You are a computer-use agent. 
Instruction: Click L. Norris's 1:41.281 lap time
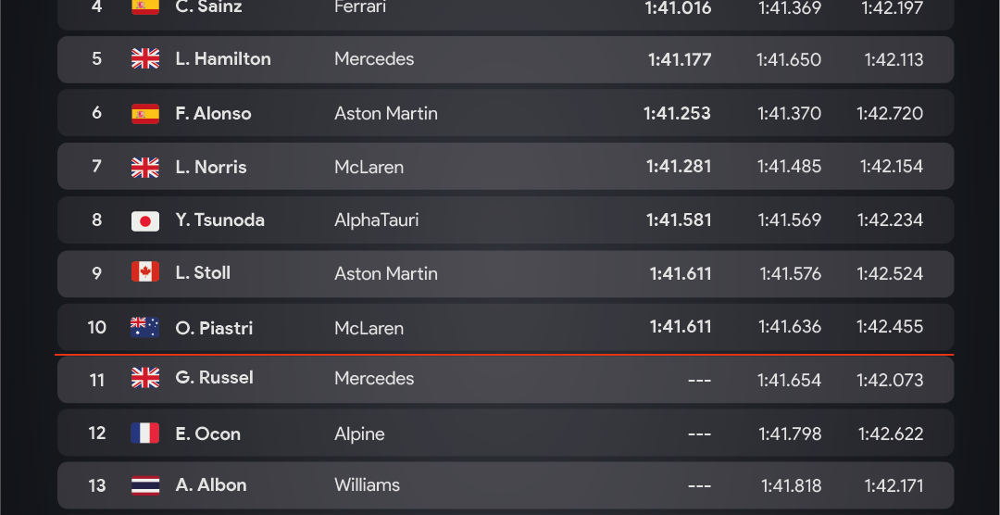coord(679,168)
